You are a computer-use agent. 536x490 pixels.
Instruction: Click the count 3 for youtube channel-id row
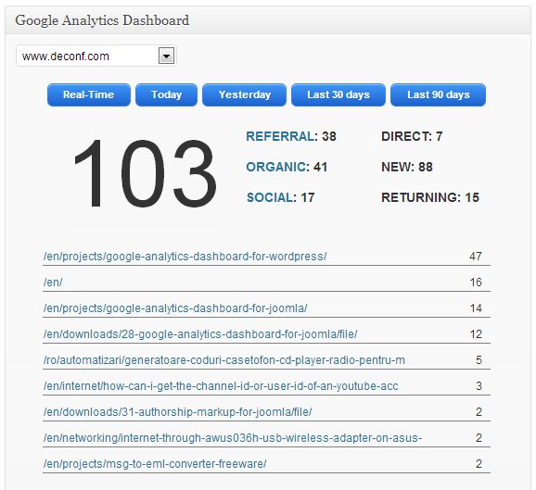[x=479, y=386]
